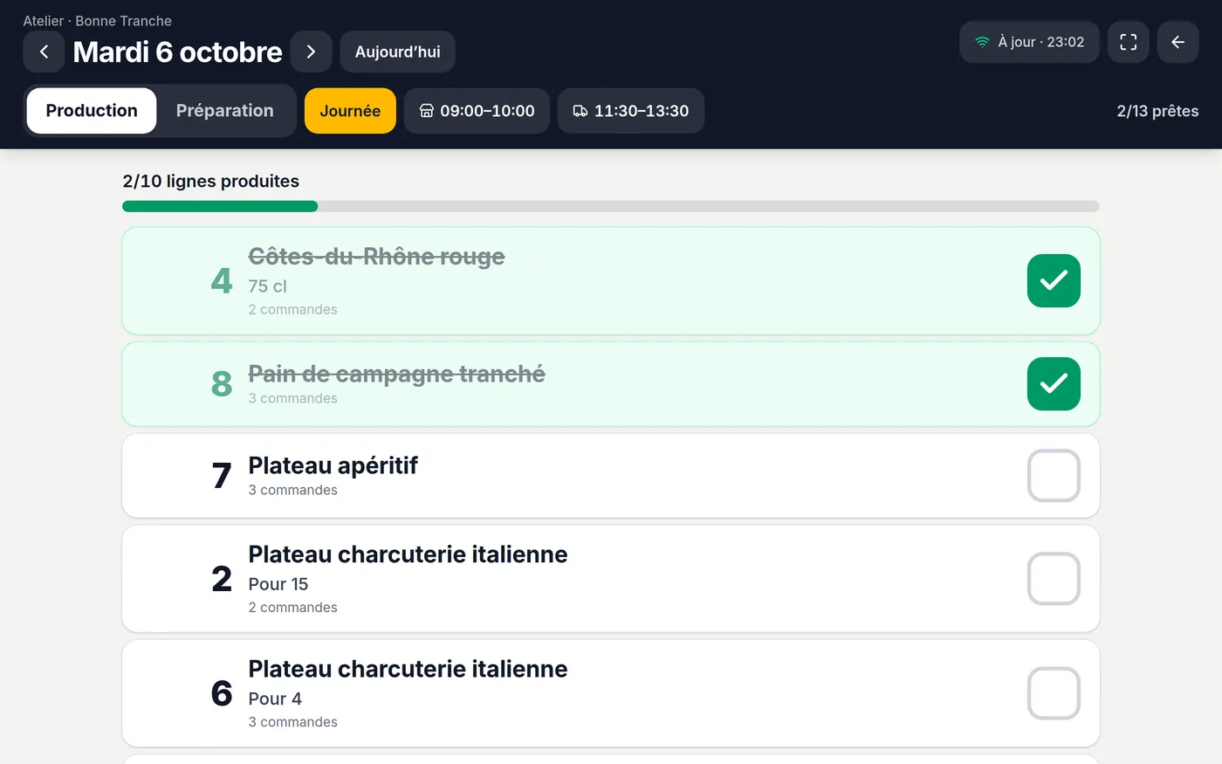
Task: Click 'Pain de campagne tranché' product name
Action: [396, 374]
